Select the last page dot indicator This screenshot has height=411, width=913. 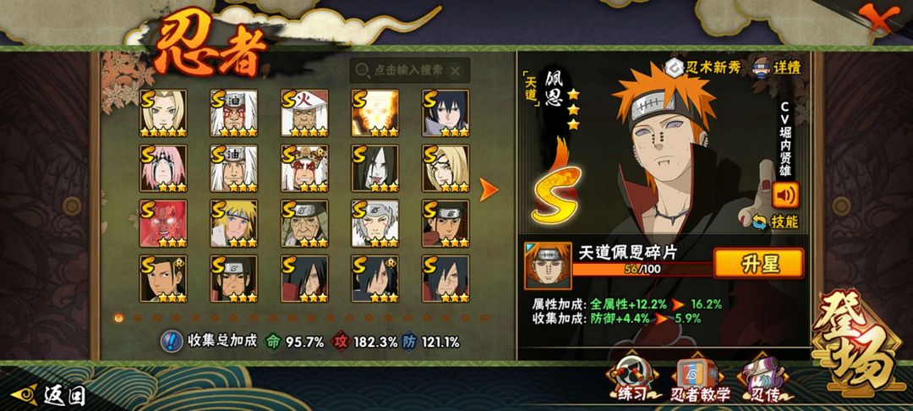484,318
